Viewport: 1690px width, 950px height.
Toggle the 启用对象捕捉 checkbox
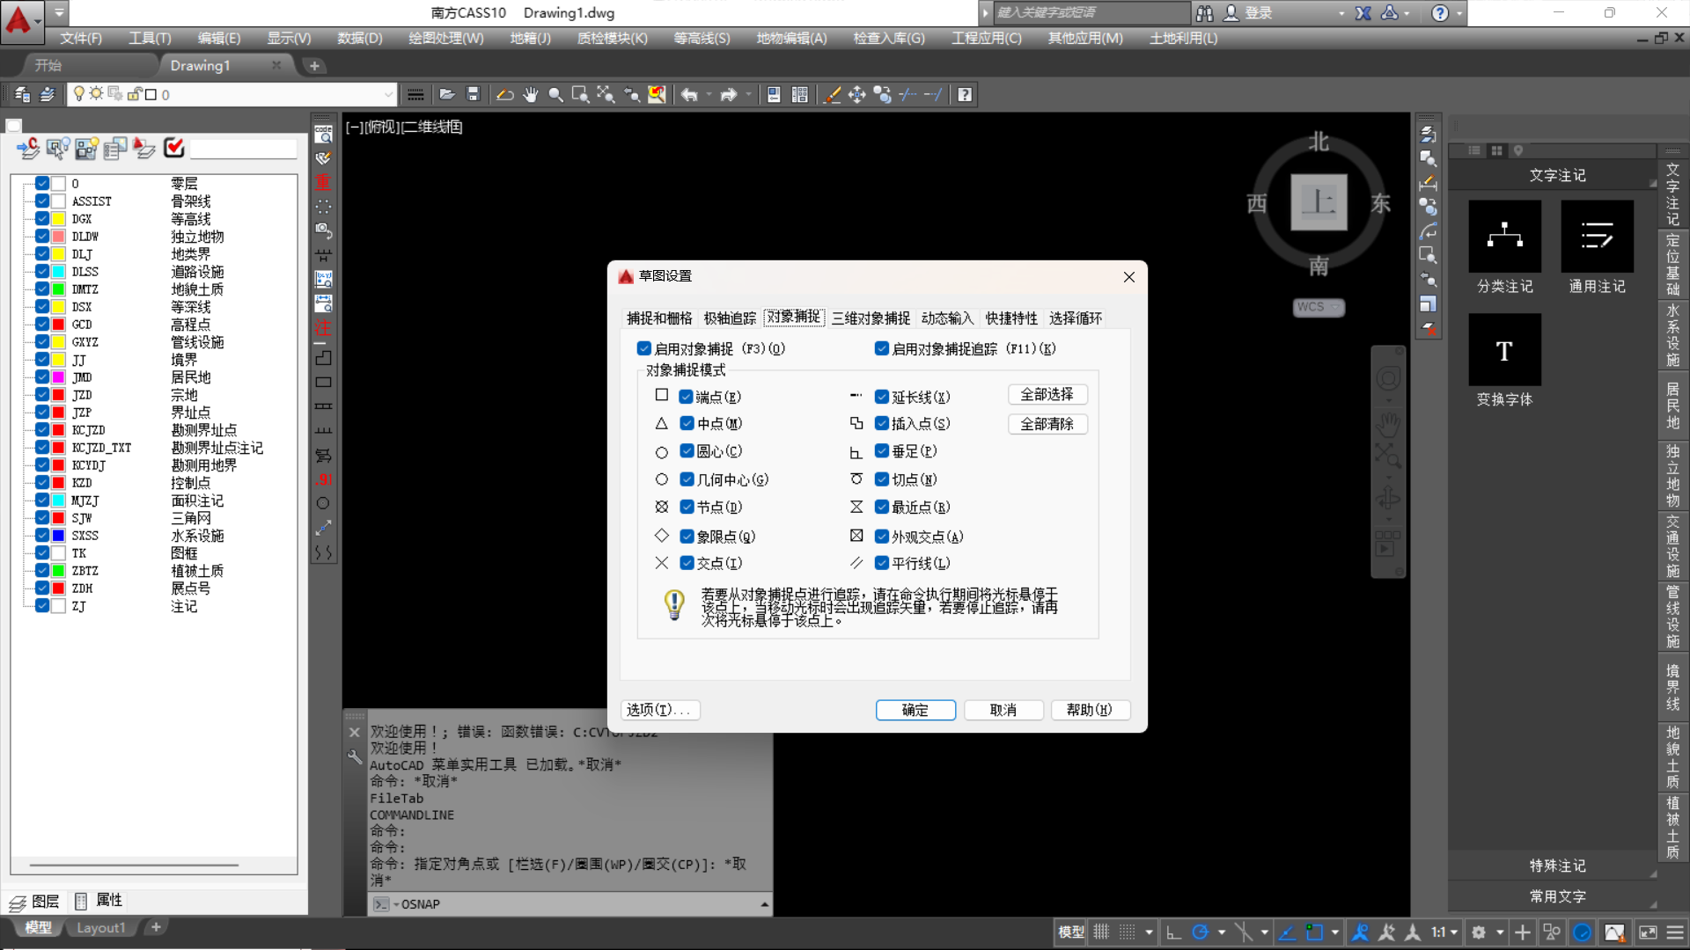[644, 348]
